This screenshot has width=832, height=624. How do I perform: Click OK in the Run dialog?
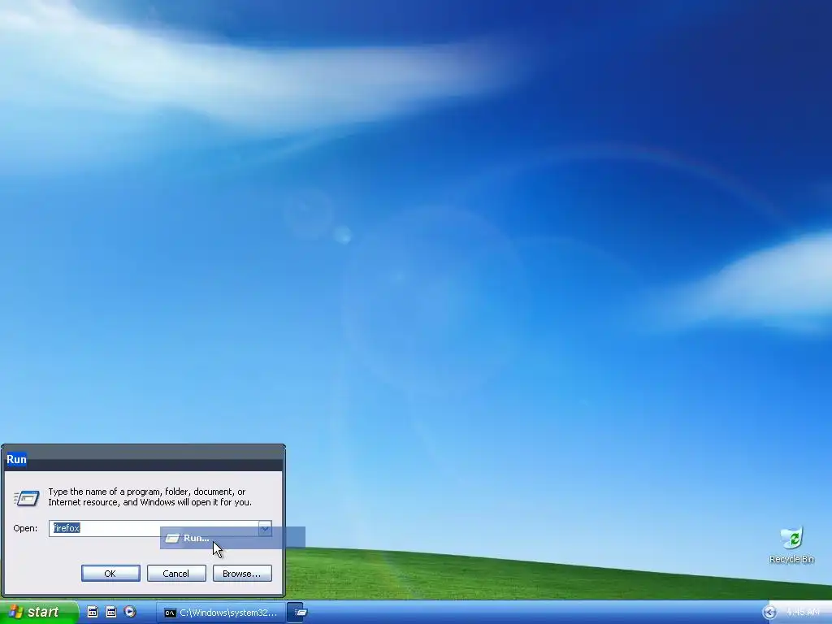110,573
